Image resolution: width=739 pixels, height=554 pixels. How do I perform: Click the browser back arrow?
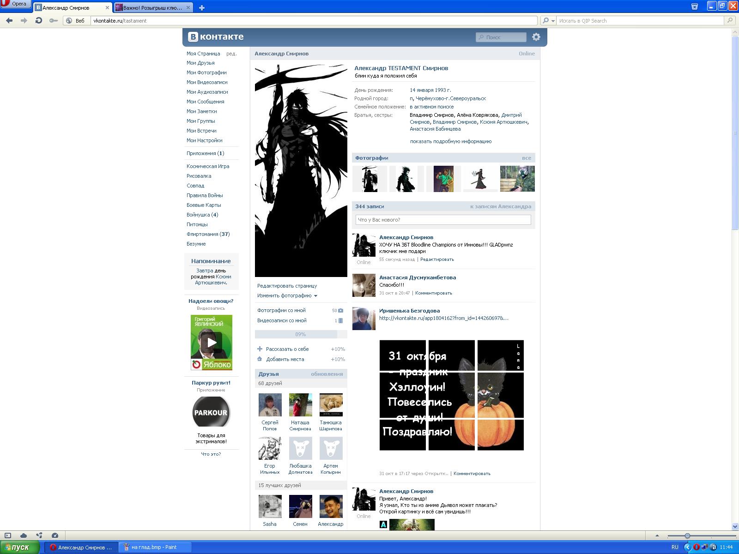[x=9, y=21]
